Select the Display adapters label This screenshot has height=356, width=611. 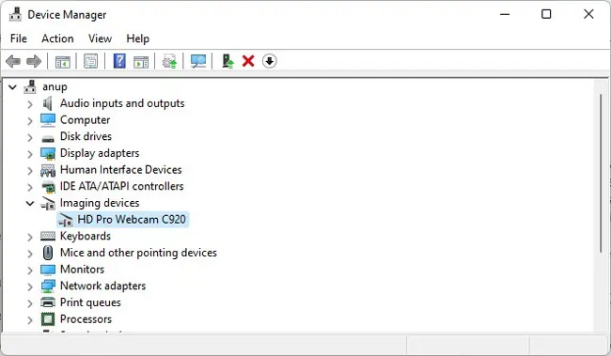pyautogui.click(x=100, y=153)
